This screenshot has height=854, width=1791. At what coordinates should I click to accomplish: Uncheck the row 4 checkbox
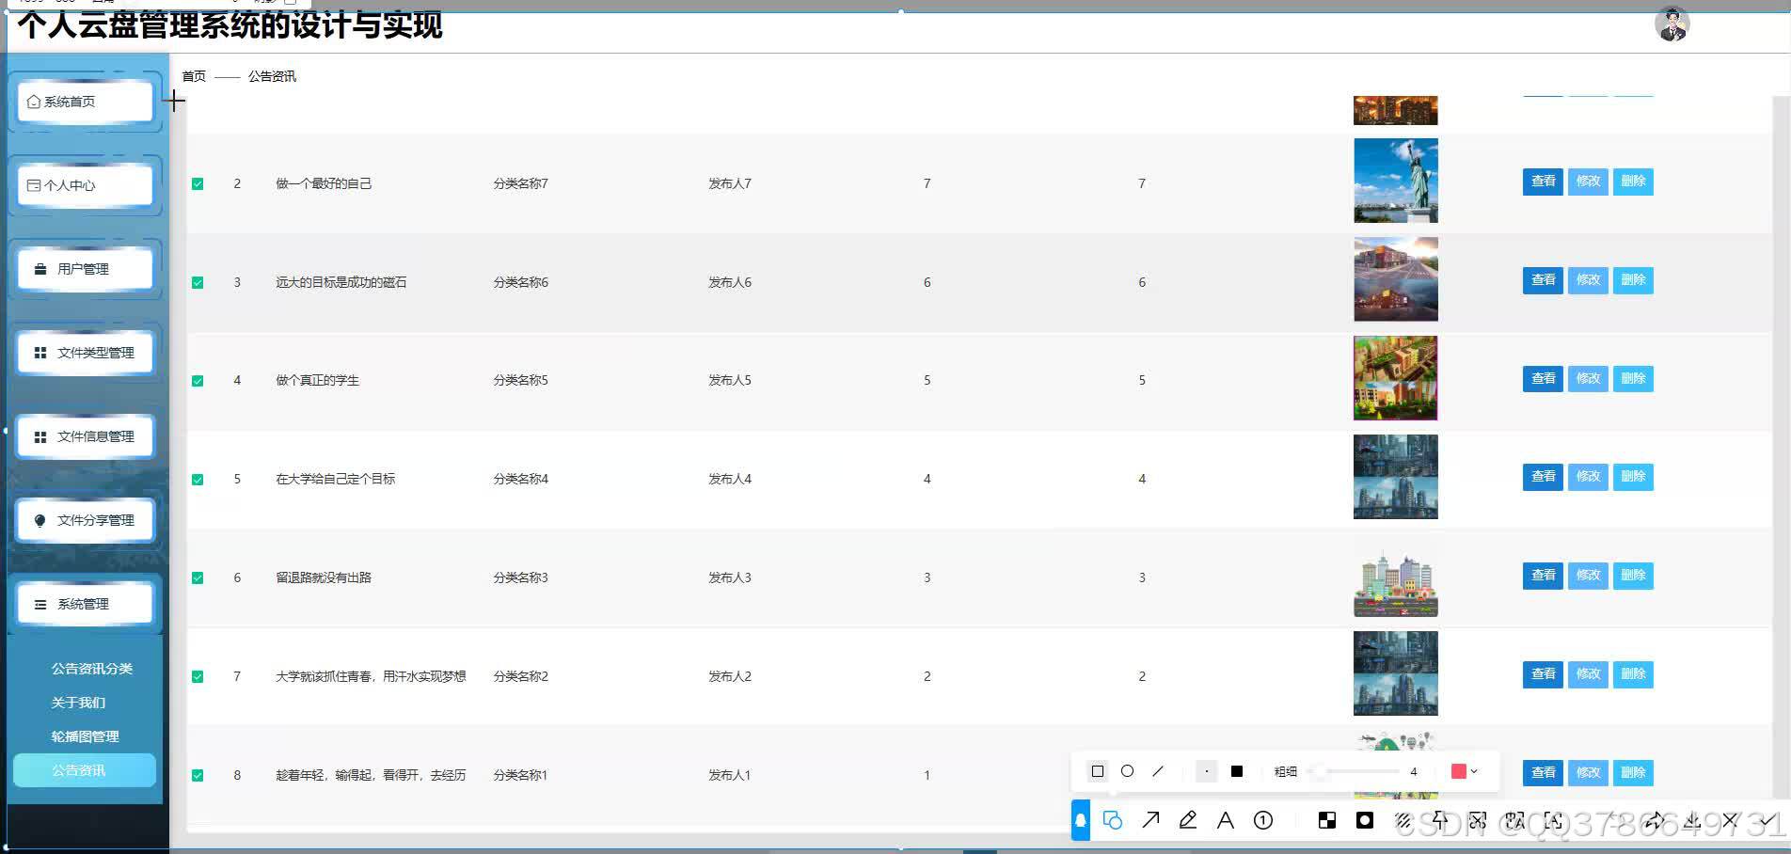[x=198, y=381]
